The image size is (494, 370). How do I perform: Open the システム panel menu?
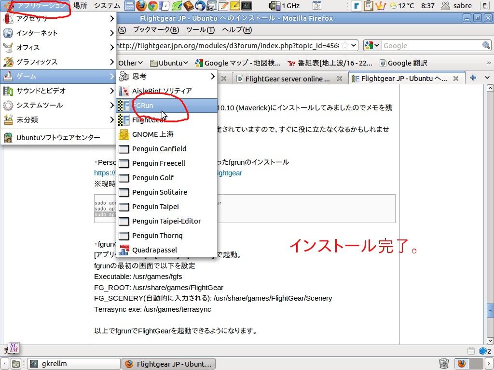click(107, 6)
